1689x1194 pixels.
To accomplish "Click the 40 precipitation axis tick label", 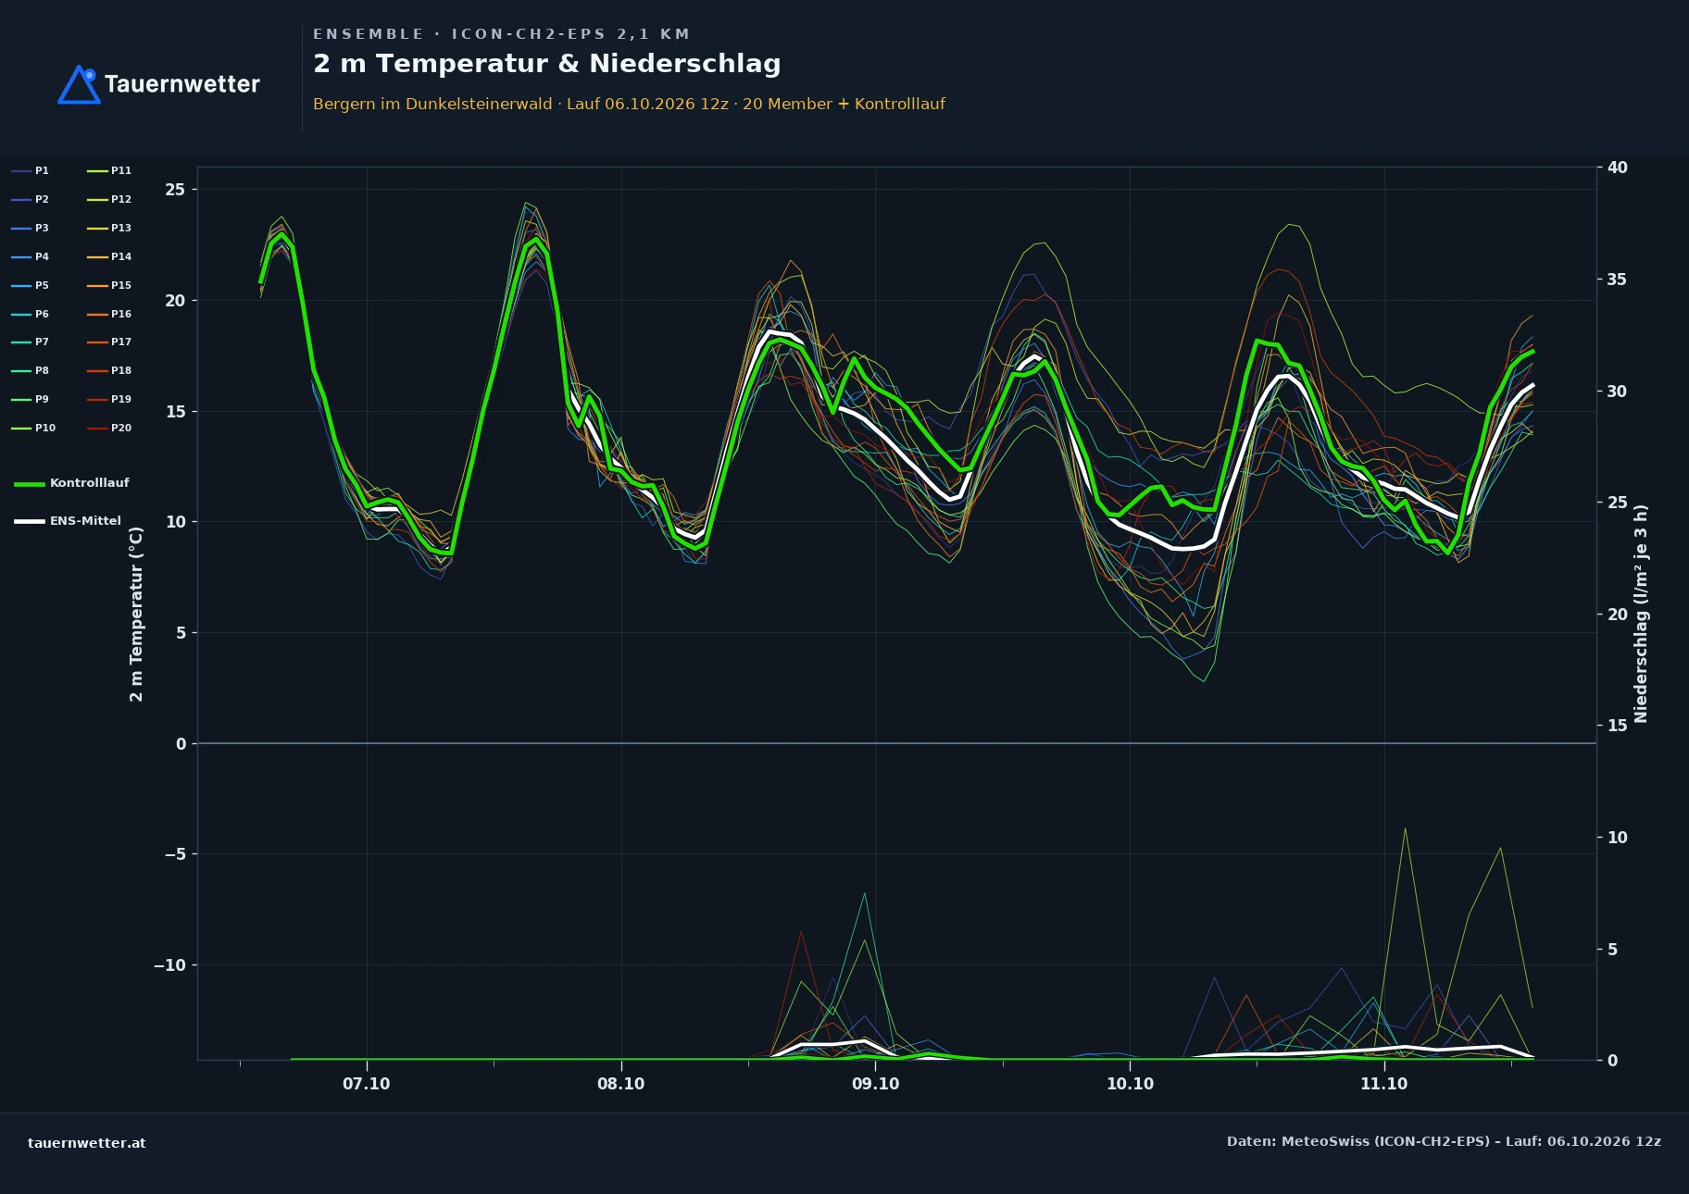I will coord(1618,168).
